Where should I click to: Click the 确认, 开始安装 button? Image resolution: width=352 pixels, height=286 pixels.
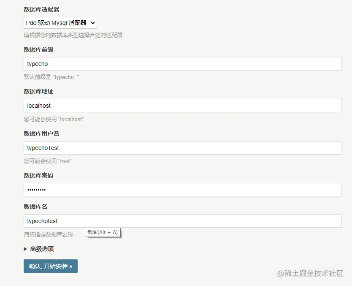click(x=51, y=266)
